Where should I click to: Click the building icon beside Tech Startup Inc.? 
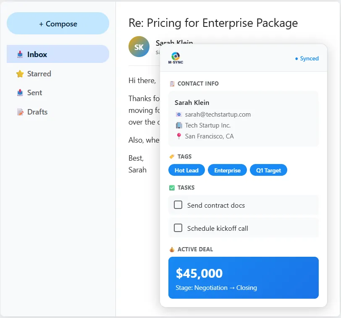[x=178, y=125]
